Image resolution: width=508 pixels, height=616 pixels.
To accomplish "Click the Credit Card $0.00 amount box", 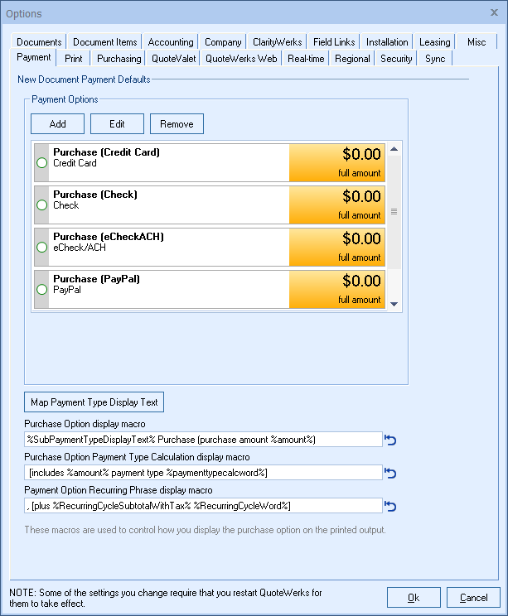I will 336,162.
